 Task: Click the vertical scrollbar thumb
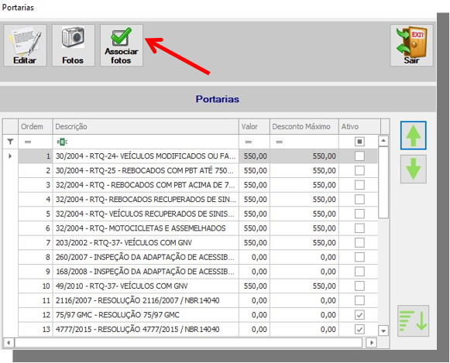click(383, 183)
